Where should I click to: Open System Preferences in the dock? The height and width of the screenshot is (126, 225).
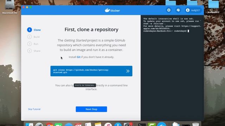127,125
